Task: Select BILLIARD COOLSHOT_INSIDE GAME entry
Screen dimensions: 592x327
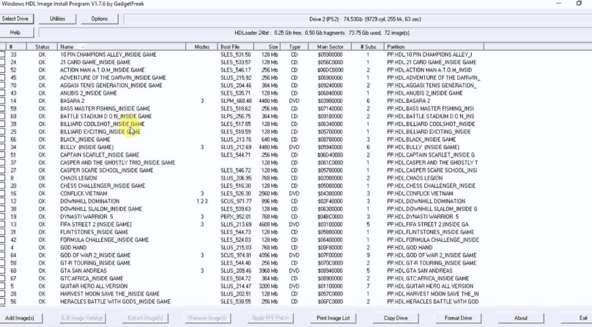Action: point(102,124)
